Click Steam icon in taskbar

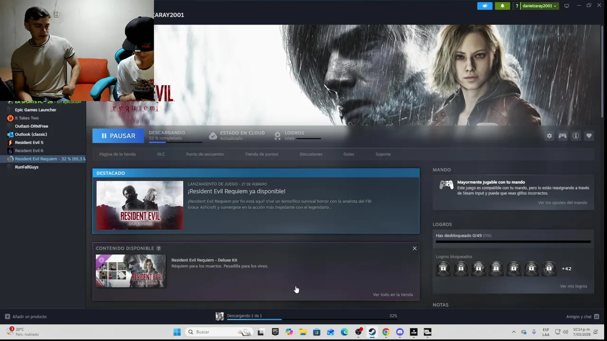[372, 332]
